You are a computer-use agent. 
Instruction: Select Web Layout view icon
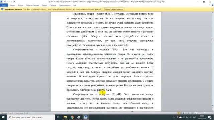[183, 113]
